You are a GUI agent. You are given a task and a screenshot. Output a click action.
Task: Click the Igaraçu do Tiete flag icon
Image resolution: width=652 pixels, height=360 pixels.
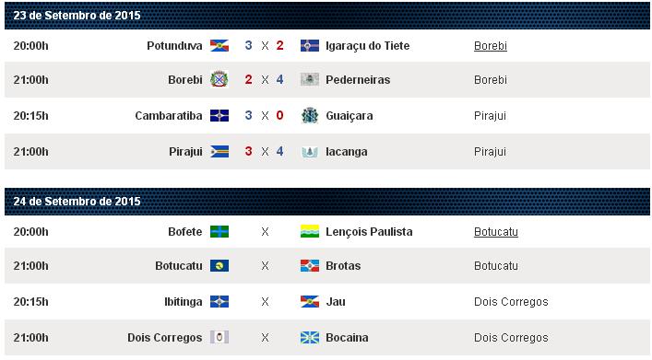click(x=310, y=45)
